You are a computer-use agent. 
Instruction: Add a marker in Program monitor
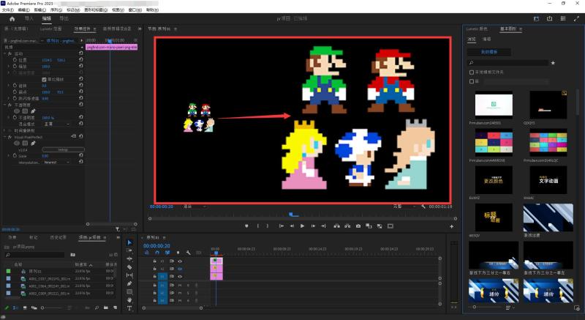pyautogui.click(x=246, y=226)
